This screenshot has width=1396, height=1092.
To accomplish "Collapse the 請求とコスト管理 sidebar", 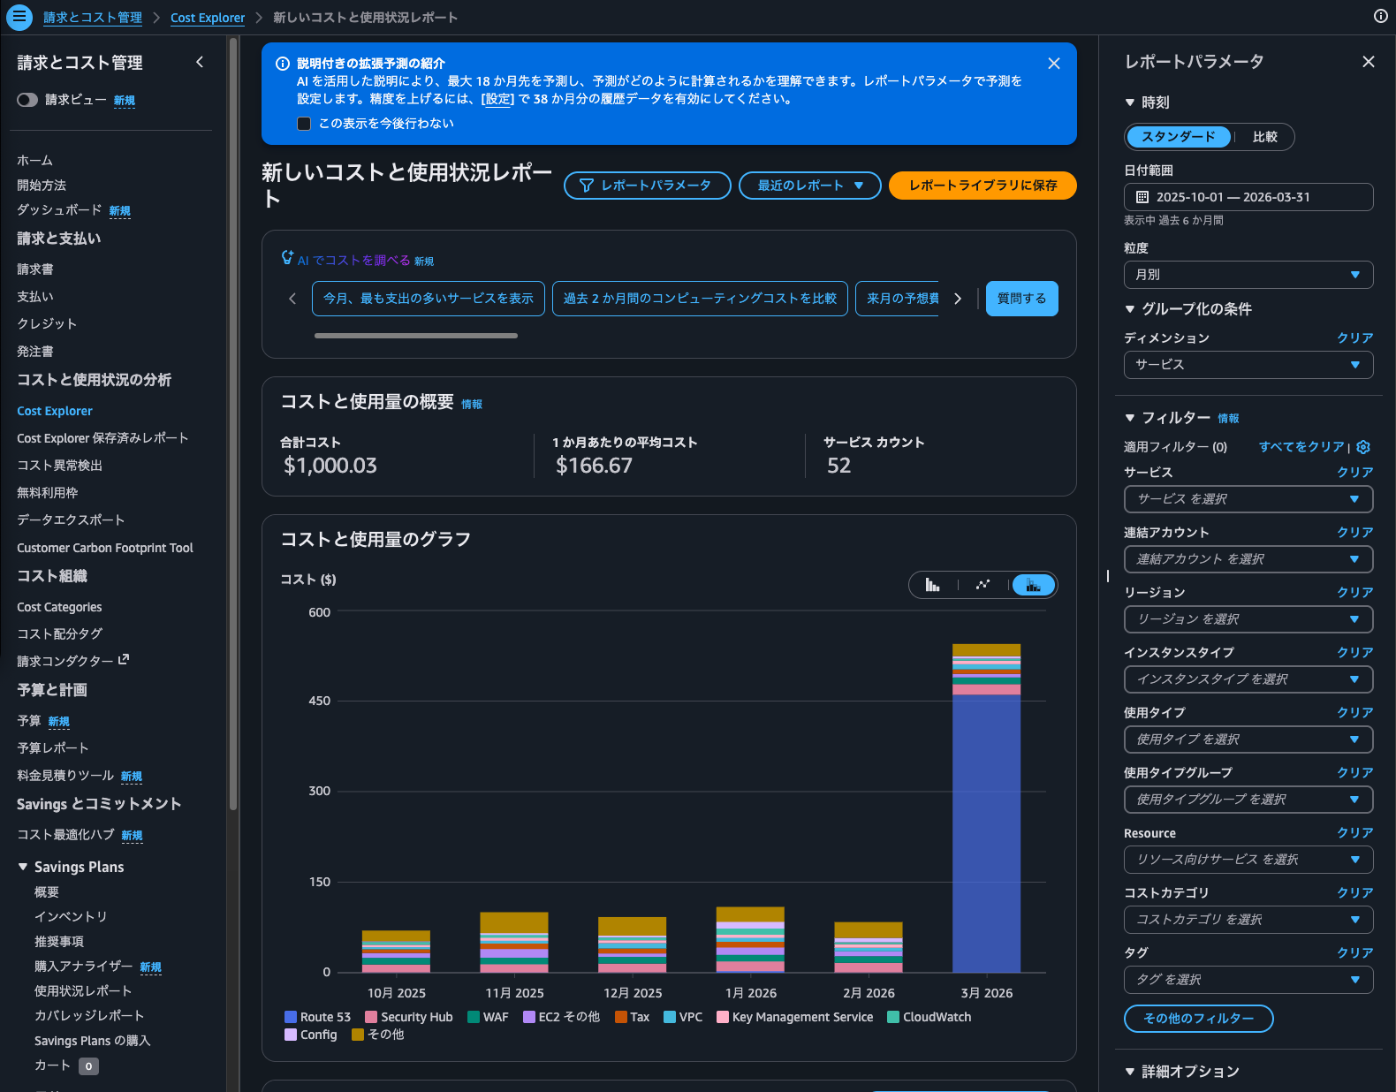I will point(200,62).
